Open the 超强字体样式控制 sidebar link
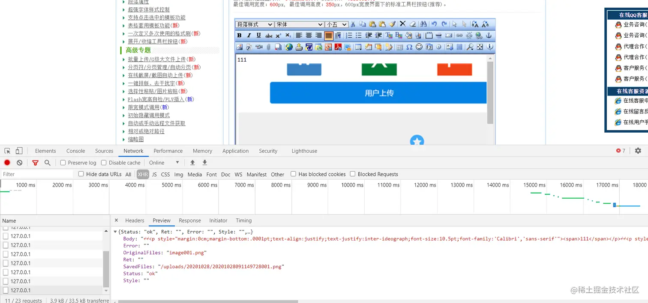 [149, 9]
